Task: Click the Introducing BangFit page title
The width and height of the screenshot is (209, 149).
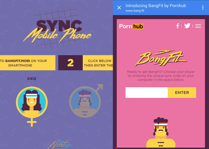Action: click(x=156, y=6)
